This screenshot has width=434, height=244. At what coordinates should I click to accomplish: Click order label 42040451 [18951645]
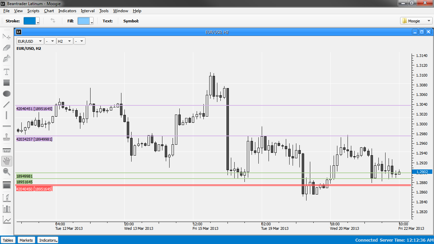(34, 109)
